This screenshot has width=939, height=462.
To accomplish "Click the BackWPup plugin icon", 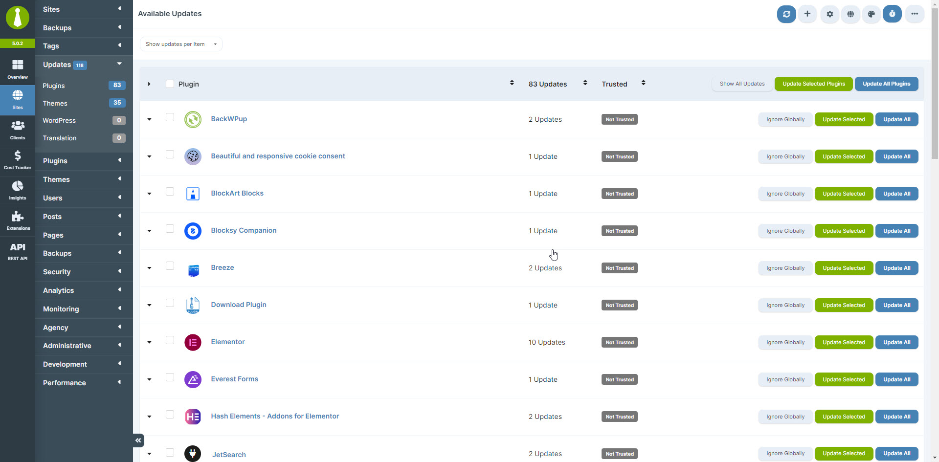I will click(x=193, y=119).
